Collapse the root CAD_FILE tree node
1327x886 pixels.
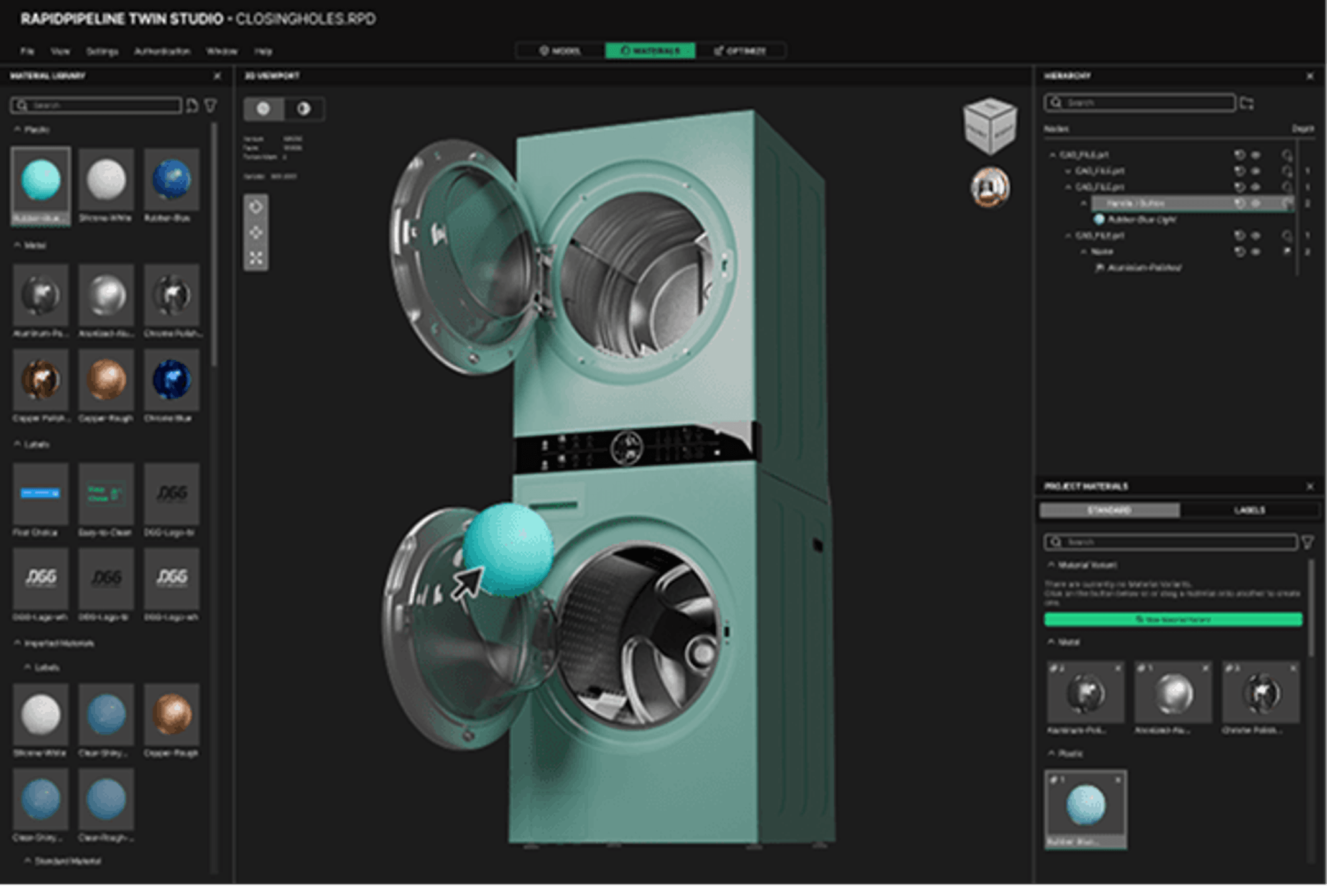pyautogui.click(x=1052, y=154)
